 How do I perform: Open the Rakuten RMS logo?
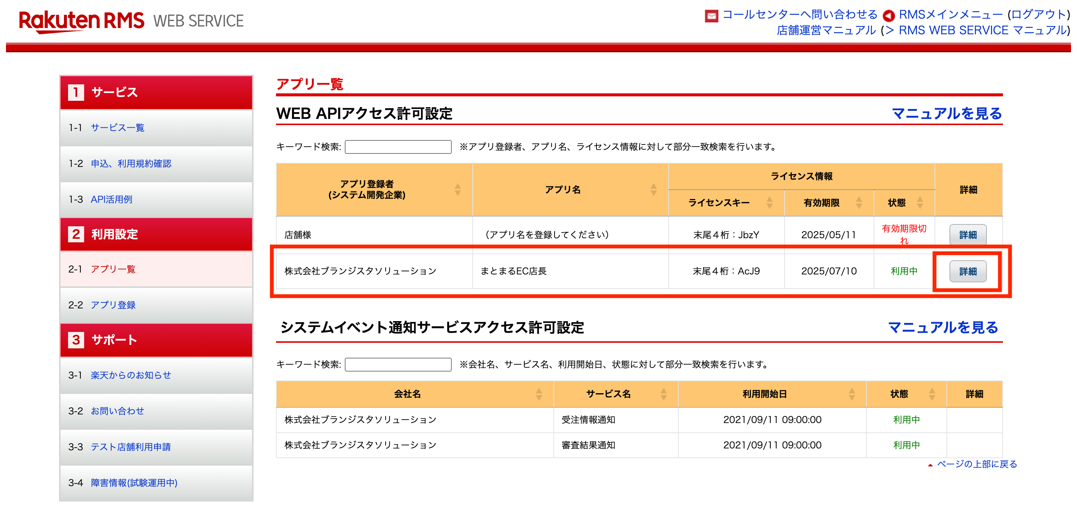tap(82, 21)
